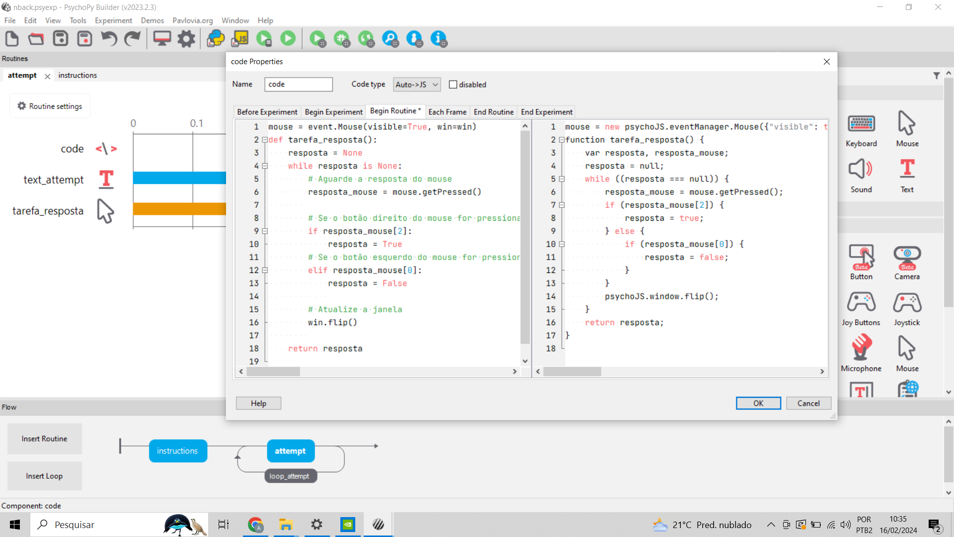954x537 pixels.
Task: Click the Compile to Python script icon
Action: coord(216,39)
